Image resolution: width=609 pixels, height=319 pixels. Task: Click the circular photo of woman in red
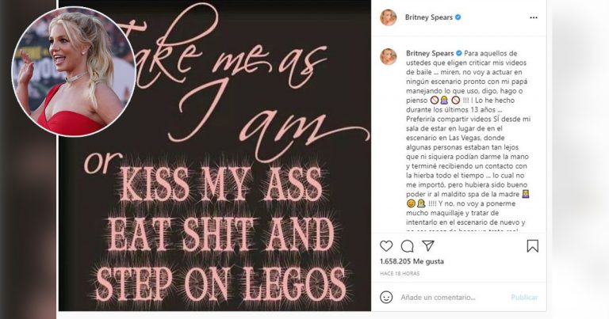point(73,71)
